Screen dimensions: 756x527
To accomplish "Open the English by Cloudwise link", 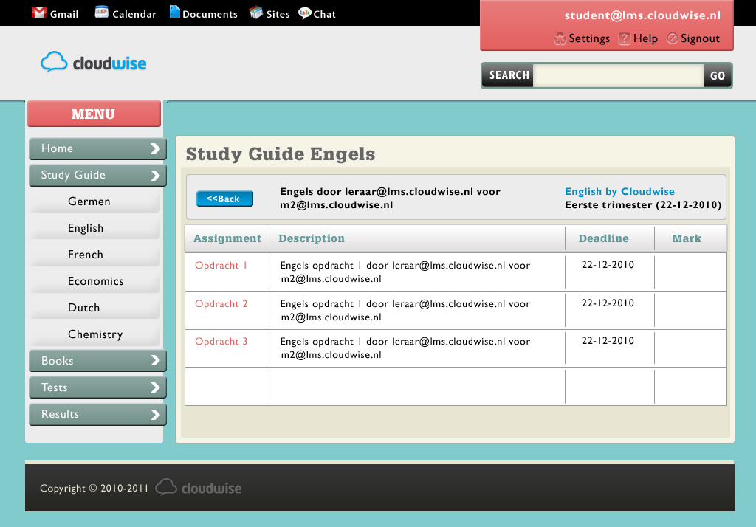I will [x=619, y=191].
